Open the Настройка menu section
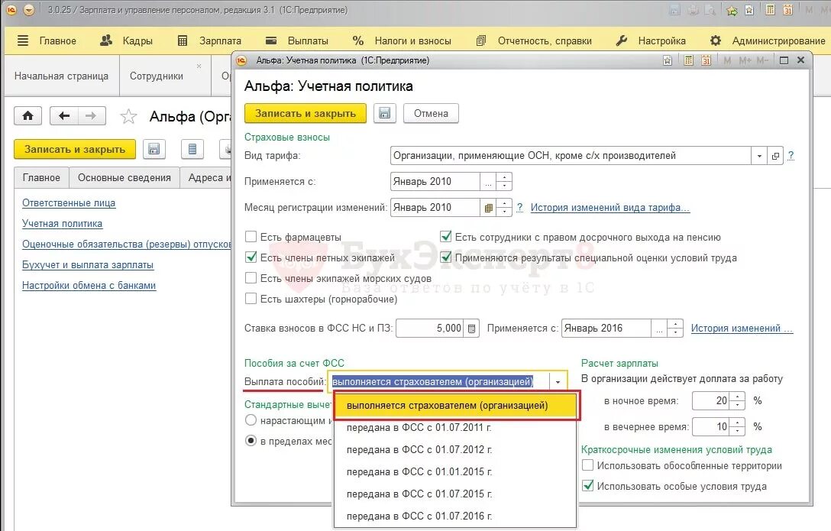831x531 pixels. pos(651,40)
